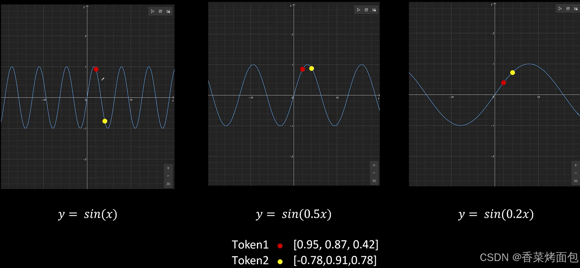The height and width of the screenshot is (268, 580).
Task: Share the sin(0.5x) graph
Action: pos(366,10)
